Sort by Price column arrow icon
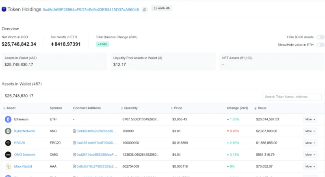The width and height of the screenshot is (325, 177). 171,108
